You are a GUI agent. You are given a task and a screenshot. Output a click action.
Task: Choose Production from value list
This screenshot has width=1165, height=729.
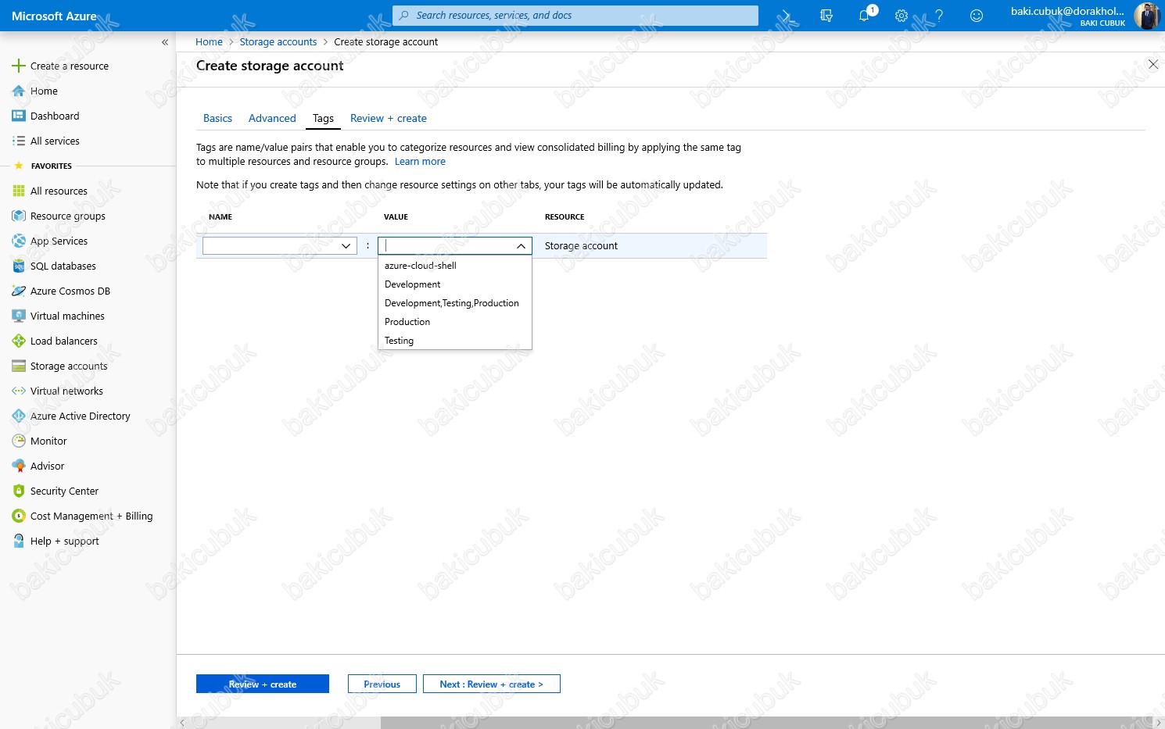[x=455, y=322]
